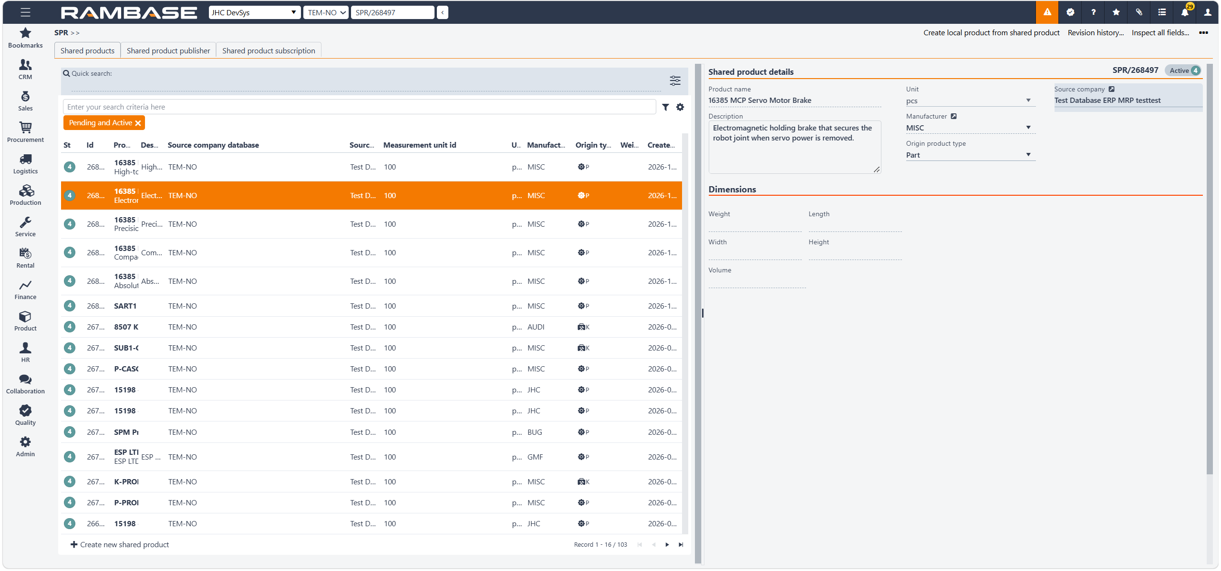Collapse the program field with arrow button
The height and width of the screenshot is (571, 1221).
(x=443, y=12)
